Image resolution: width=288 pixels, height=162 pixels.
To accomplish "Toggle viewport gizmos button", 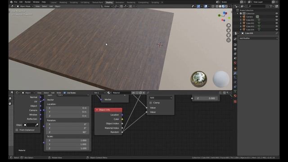I will [198, 6].
